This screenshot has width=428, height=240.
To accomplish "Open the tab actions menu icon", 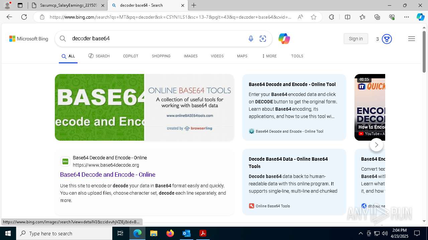I will point(20,5).
